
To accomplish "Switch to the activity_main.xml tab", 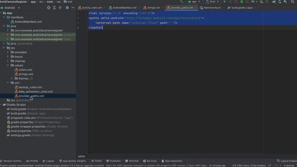I will 92,8.
